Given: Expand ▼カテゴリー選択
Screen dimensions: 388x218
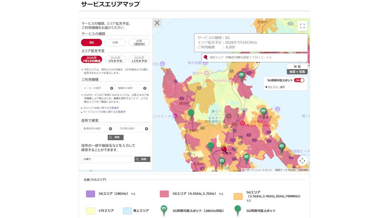Looking at the screenshot, I should pos(275,87).
